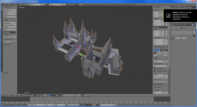Open the Window menu
This screenshot has width=197, height=107.
[x=18, y=4]
